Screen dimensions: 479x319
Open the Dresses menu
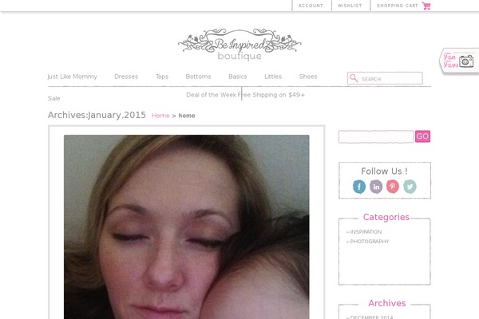tap(126, 77)
